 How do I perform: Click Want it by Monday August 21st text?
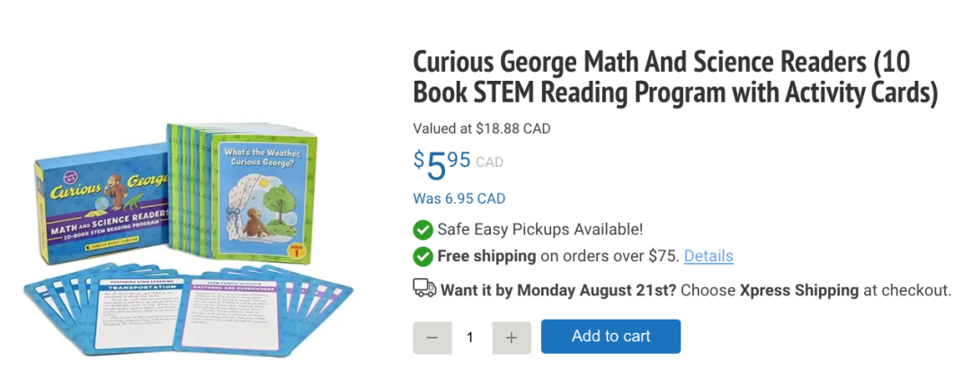tap(560, 290)
